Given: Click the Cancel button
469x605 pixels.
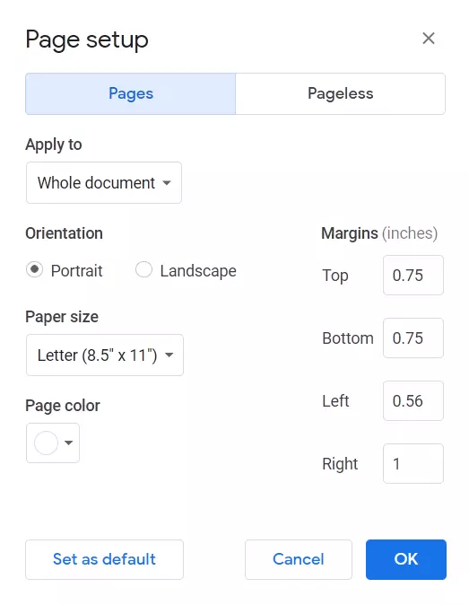Looking at the screenshot, I should pos(299,559).
